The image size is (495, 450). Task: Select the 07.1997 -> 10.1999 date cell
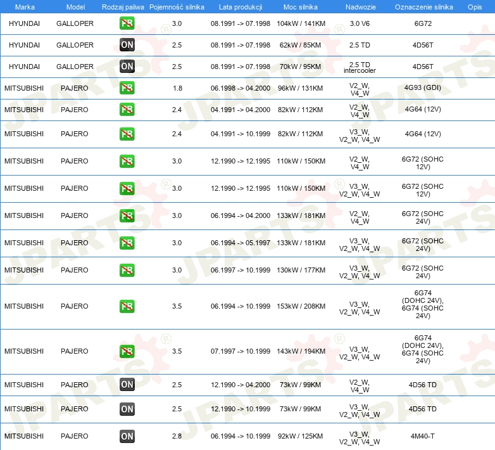click(x=241, y=351)
